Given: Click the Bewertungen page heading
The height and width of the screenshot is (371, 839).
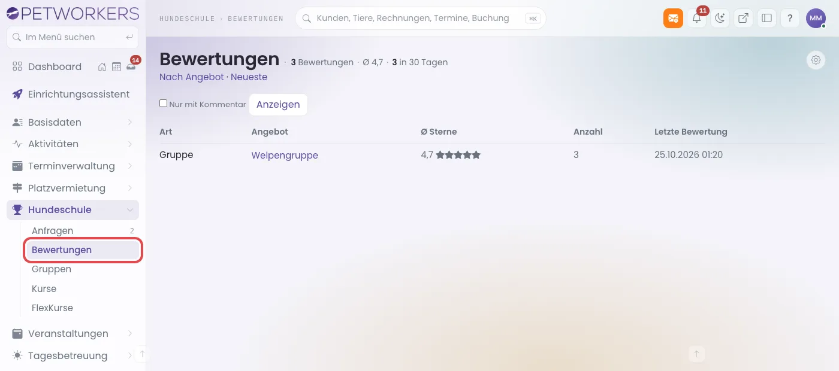Looking at the screenshot, I should point(219,59).
